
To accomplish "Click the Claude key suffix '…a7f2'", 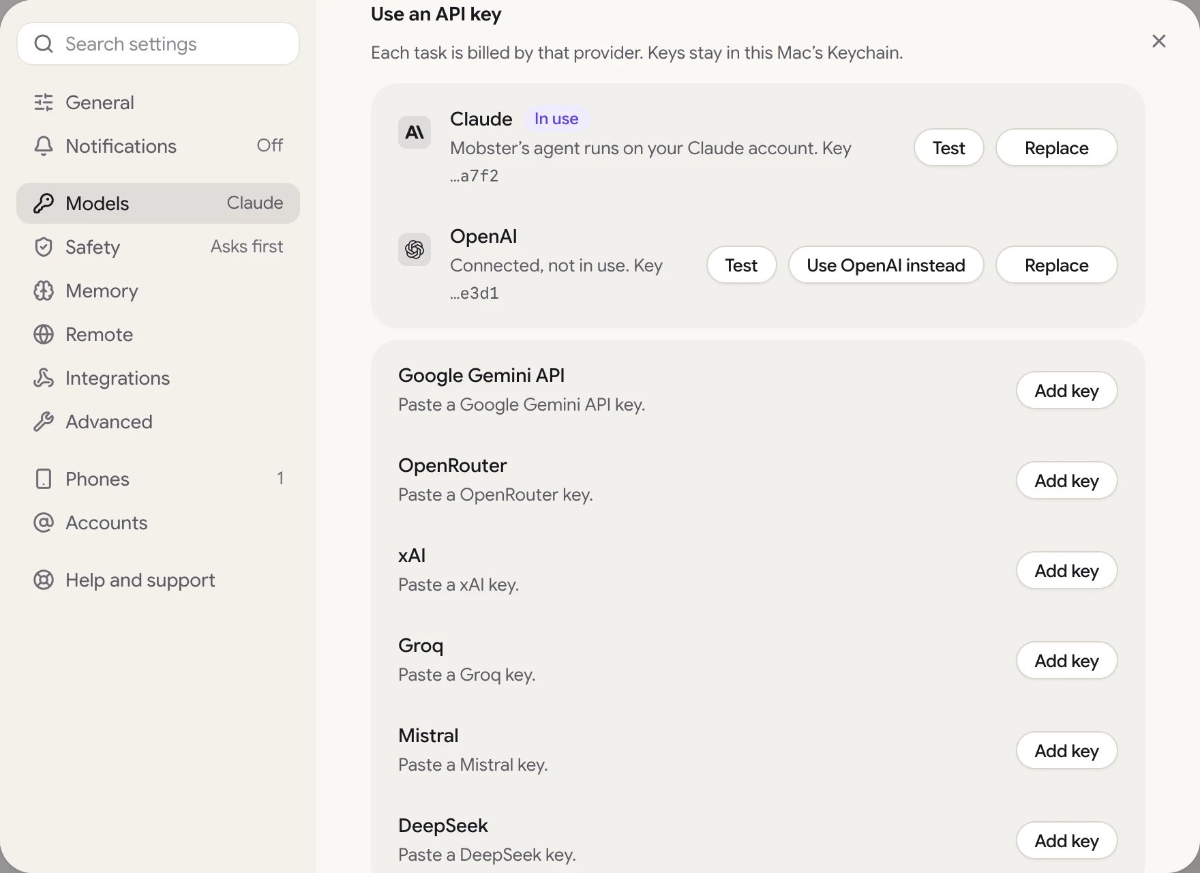I will (x=475, y=176).
